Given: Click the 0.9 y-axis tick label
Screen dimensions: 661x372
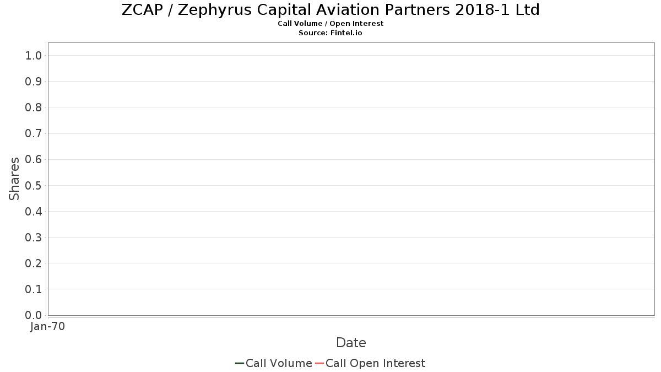Looking at the screenshot, I should [x=34, y=82].
